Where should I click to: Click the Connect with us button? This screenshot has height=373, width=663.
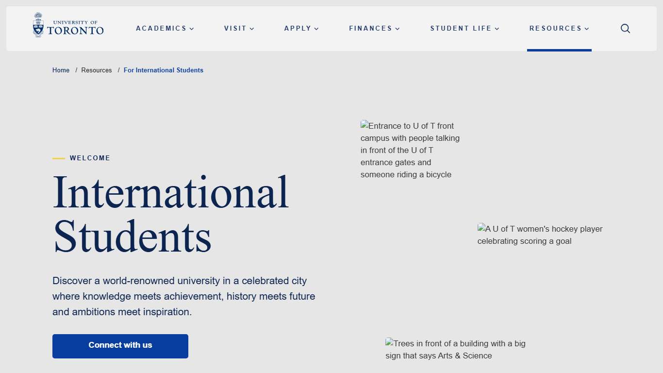(120, 346)
